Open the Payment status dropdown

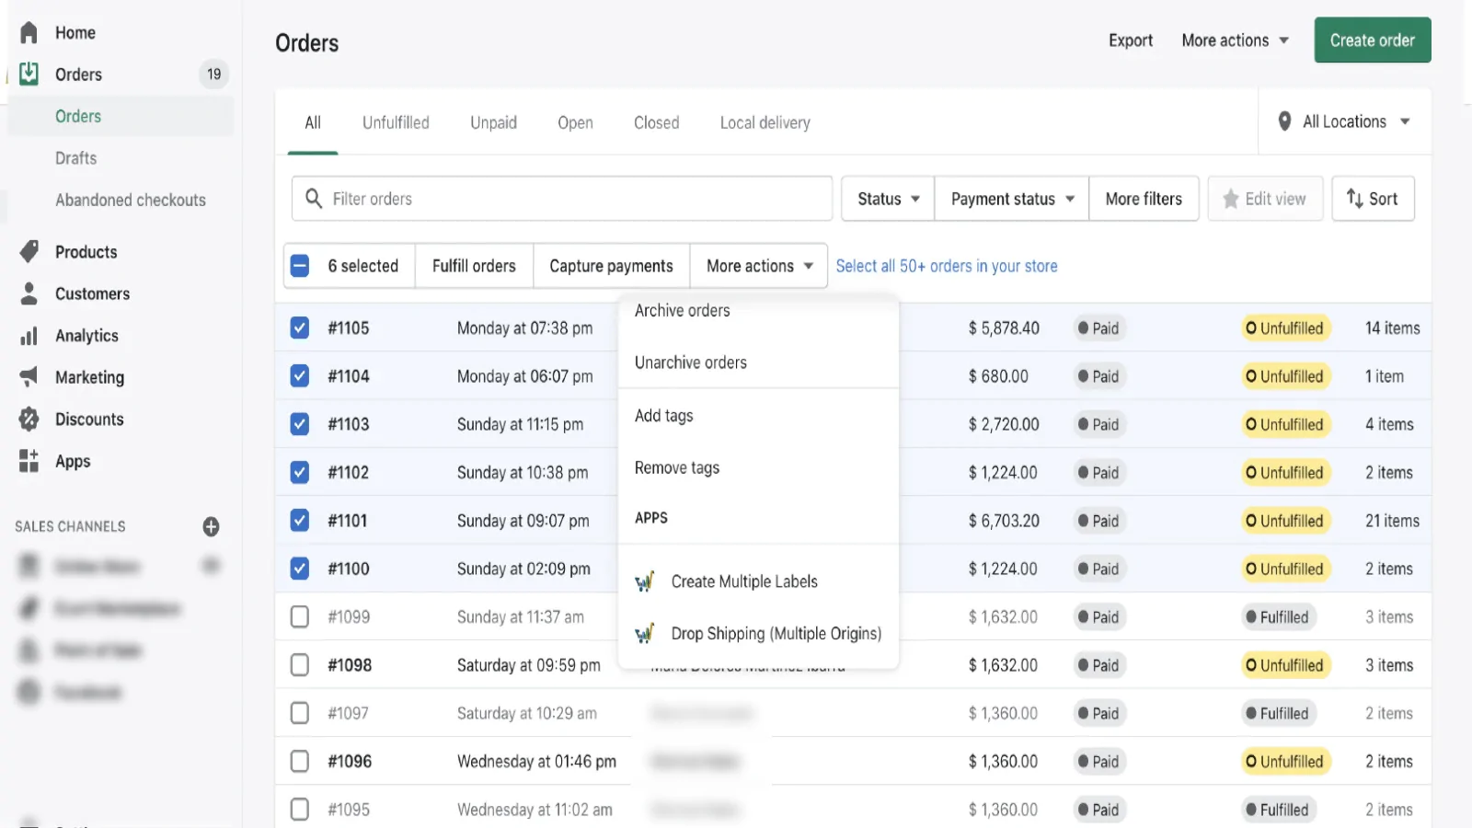point(1012,199)
